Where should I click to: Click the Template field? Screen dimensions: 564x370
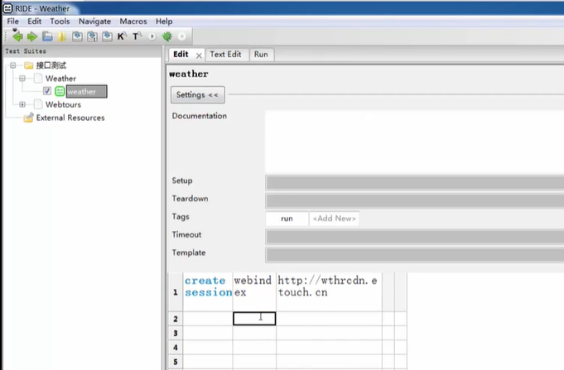[415, 255]
